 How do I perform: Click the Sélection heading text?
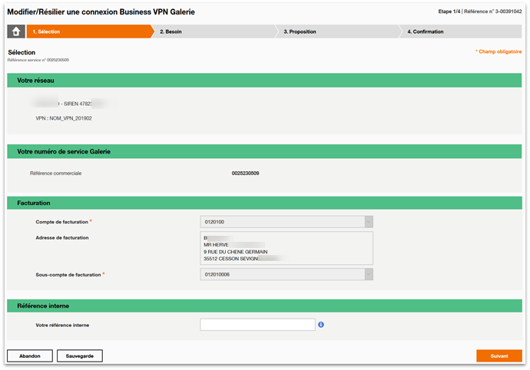pos(22,52)
